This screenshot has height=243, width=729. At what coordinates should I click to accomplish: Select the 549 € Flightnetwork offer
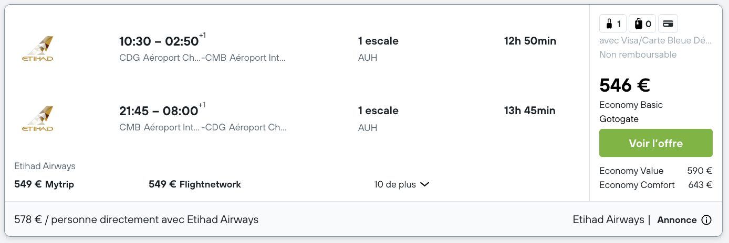pos(195,184)
